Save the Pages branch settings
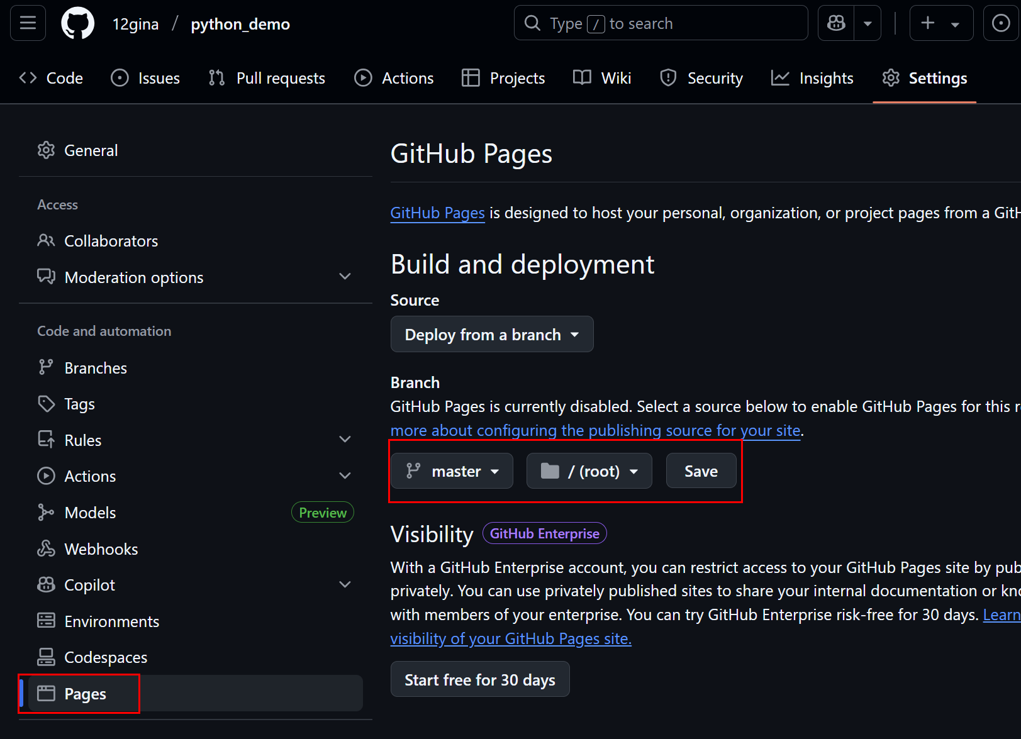Viewport: 1021px width, 739px height. (x=701, y=471)
